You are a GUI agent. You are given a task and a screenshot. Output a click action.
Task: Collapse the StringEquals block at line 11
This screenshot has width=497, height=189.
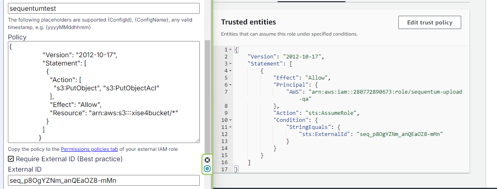pos(230,127)
